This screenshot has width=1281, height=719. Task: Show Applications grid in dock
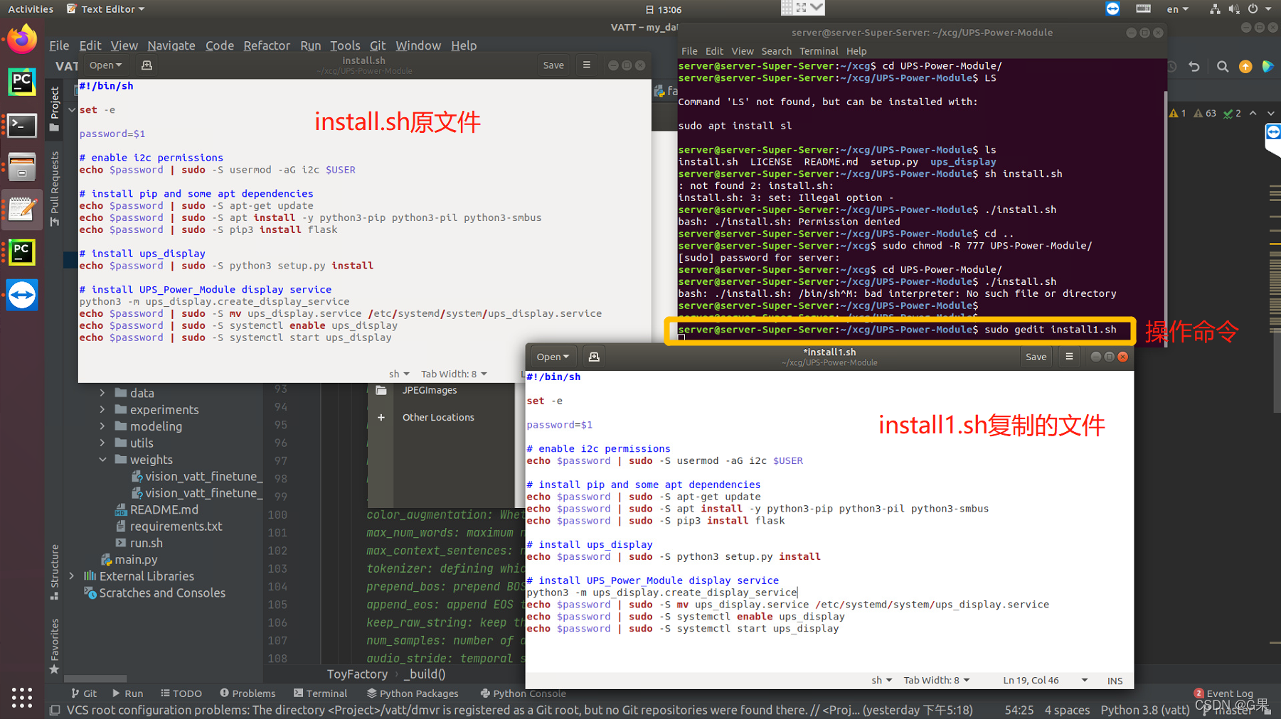[x=22, y=697]
